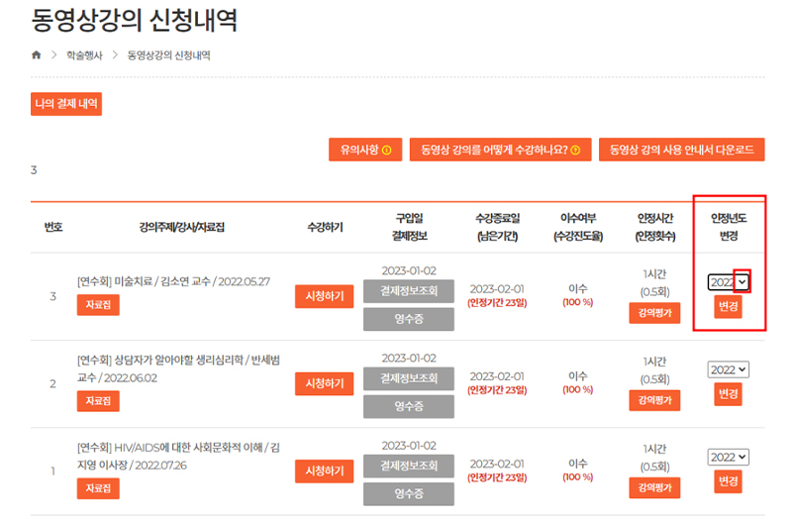Open 자료집 for 생리심리학 lecture
Viewport: 792px width, 522px height.
pyautogui.click(x=97, y=401)
